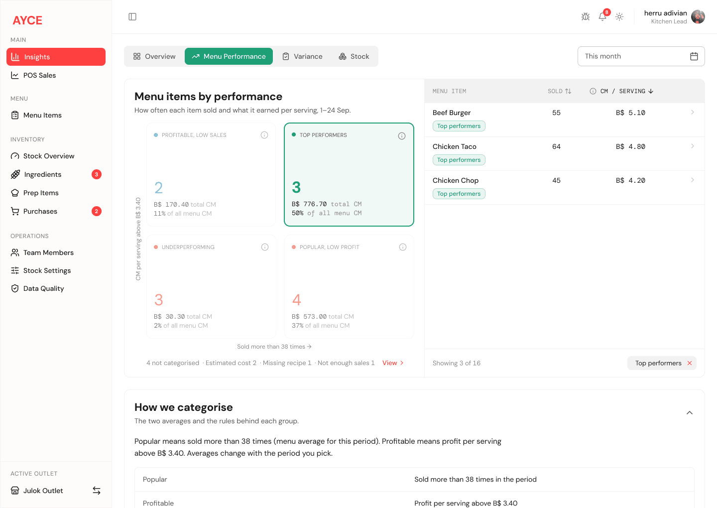Click B$ 5.10 CM value

[630, 113]
